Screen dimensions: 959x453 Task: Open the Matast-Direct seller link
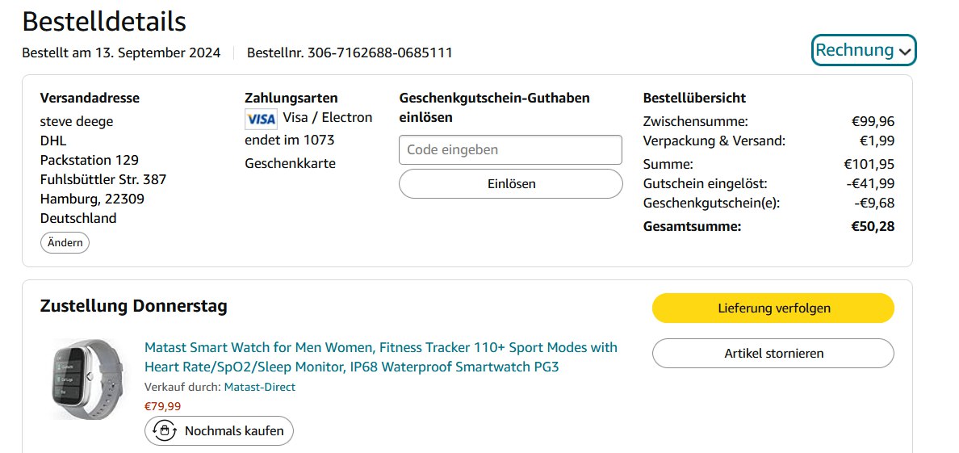(x=259, y=387)
